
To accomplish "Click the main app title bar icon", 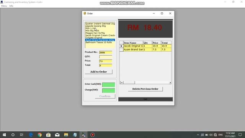I will 2,2.
